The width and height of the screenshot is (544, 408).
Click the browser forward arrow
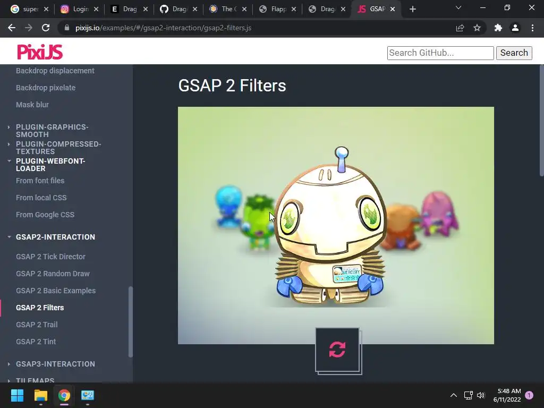(29, 28)
